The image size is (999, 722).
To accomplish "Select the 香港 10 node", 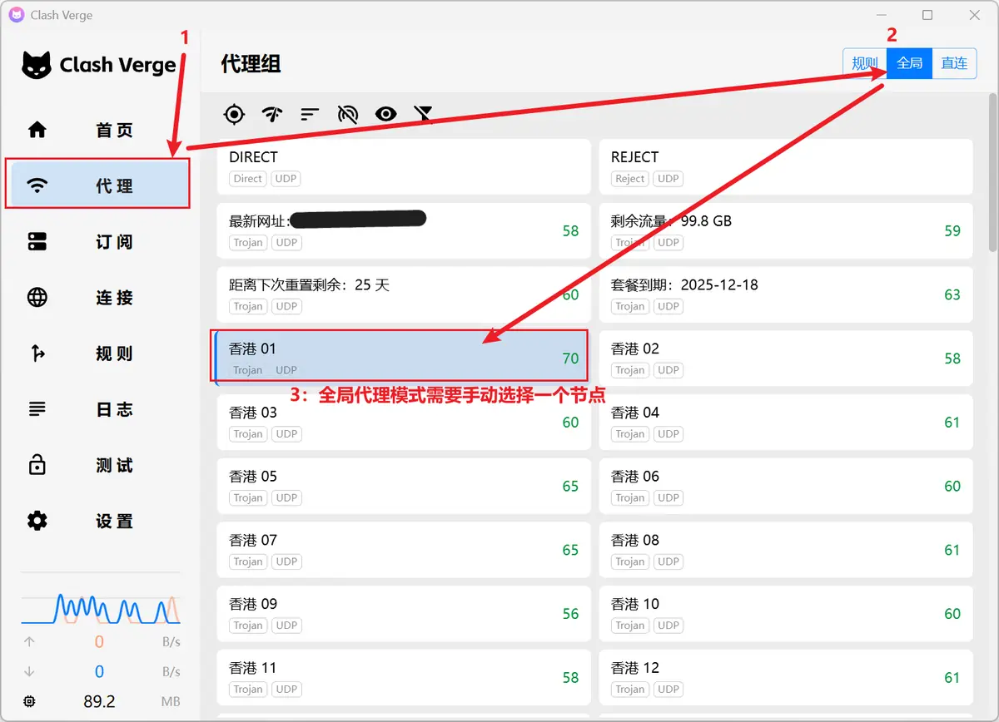I will [786, 614].
